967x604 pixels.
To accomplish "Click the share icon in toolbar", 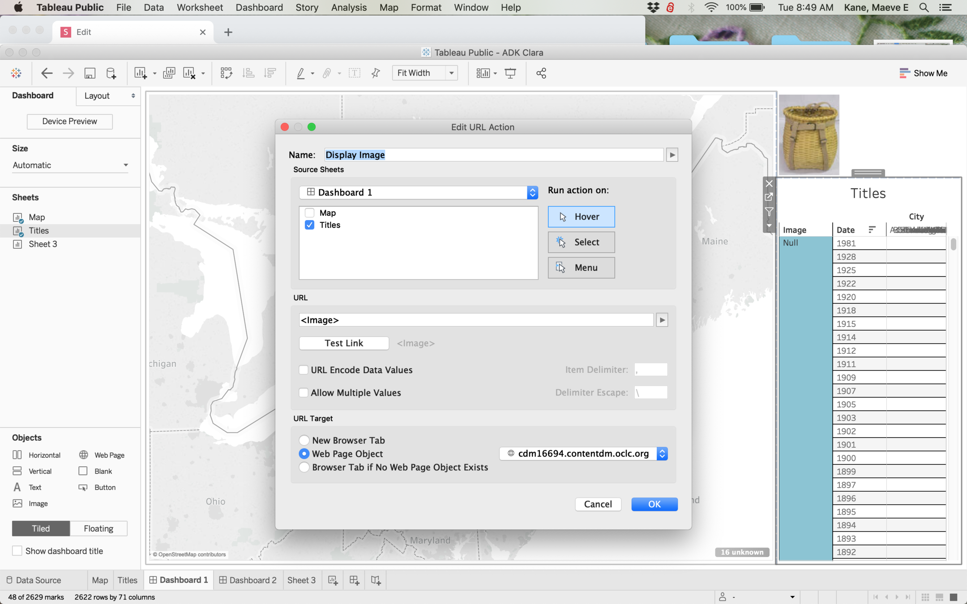I will (x=541, y=73).
